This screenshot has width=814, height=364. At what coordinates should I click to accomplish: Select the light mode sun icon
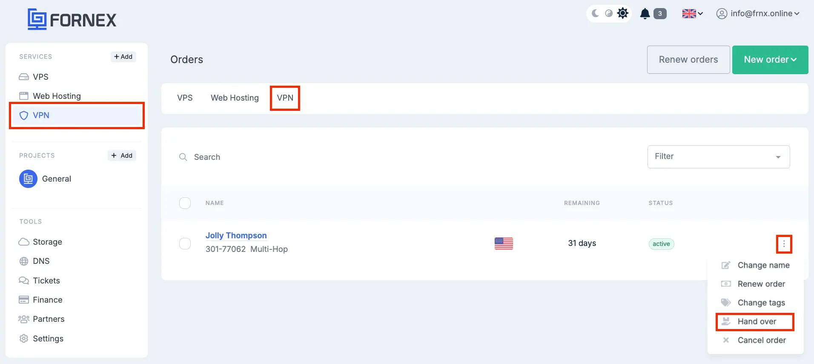pyautogui.click(x=623, y=13)
